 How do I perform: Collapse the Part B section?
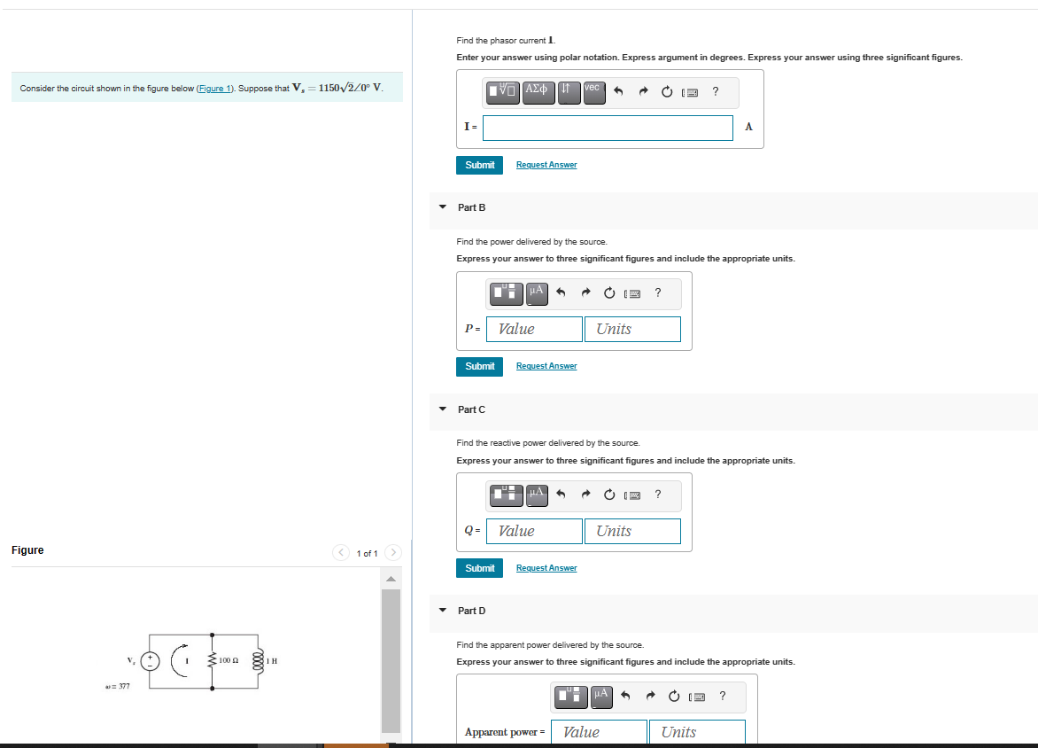(442, 207)
